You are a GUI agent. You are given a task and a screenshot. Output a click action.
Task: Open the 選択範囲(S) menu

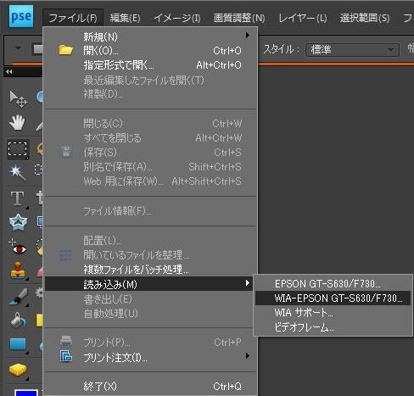pos(365,18)
